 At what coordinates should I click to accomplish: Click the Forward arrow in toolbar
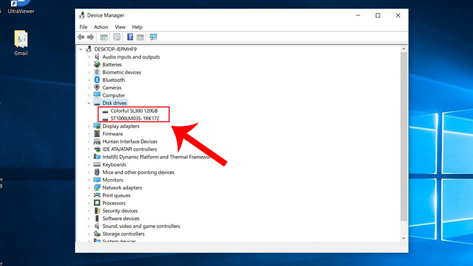click(x=90, y=37)
